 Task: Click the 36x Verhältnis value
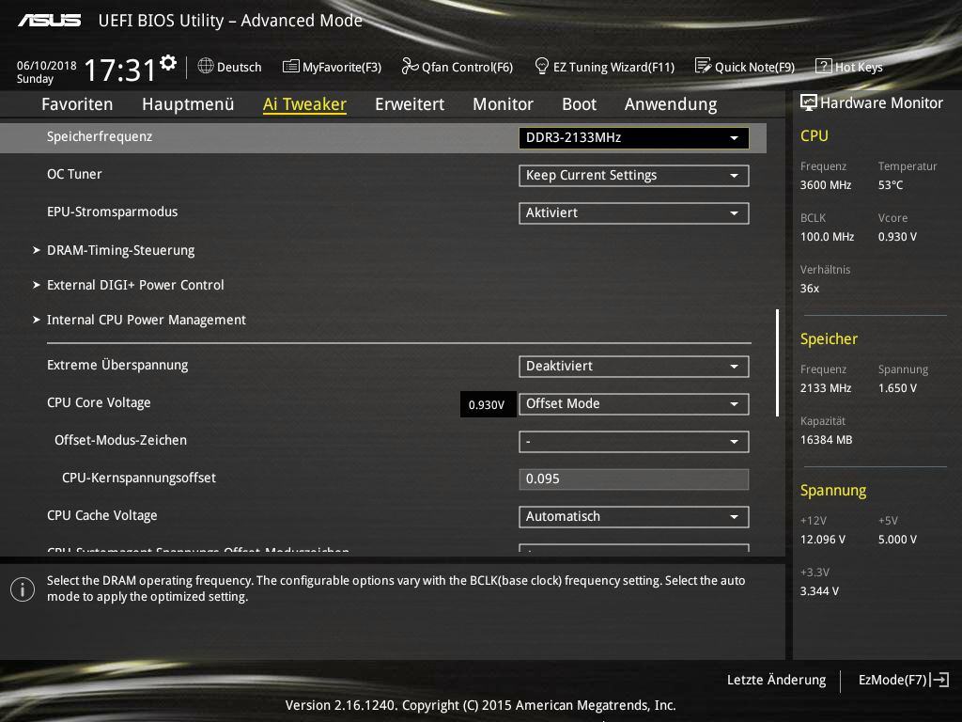click(809, 288)
